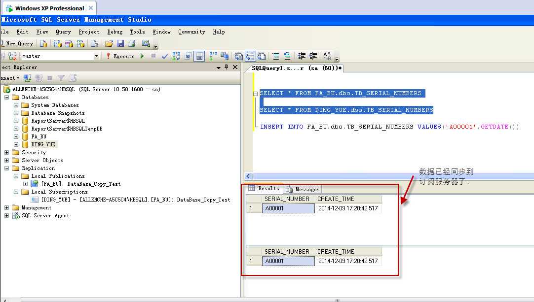534x302 pixels.
Task: Open the Query menu
Action: coord(63,32)
